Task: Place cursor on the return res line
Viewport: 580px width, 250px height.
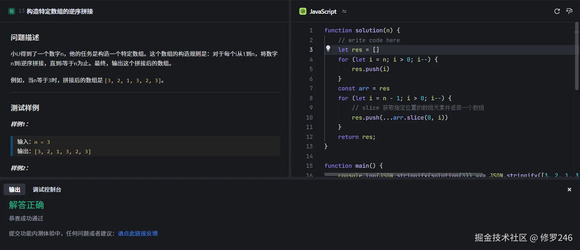Action: point(356,137)
